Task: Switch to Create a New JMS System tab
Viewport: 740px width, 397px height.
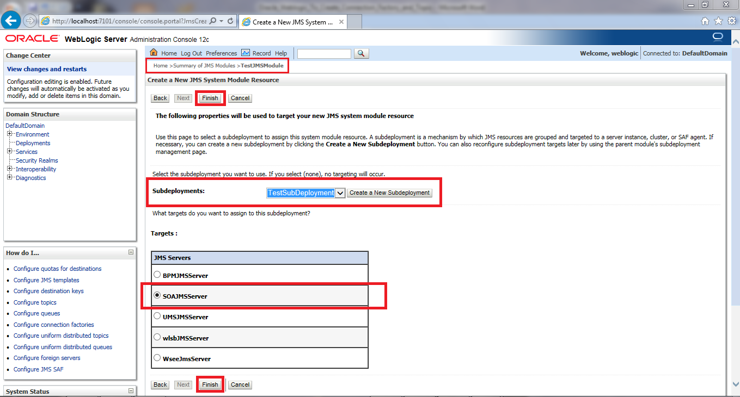Action: pos(293,22)
